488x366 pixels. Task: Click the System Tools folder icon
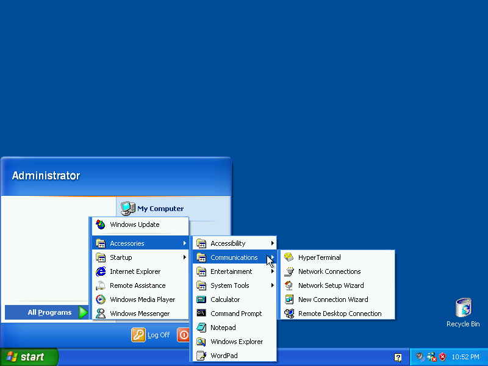pos(201,285)
